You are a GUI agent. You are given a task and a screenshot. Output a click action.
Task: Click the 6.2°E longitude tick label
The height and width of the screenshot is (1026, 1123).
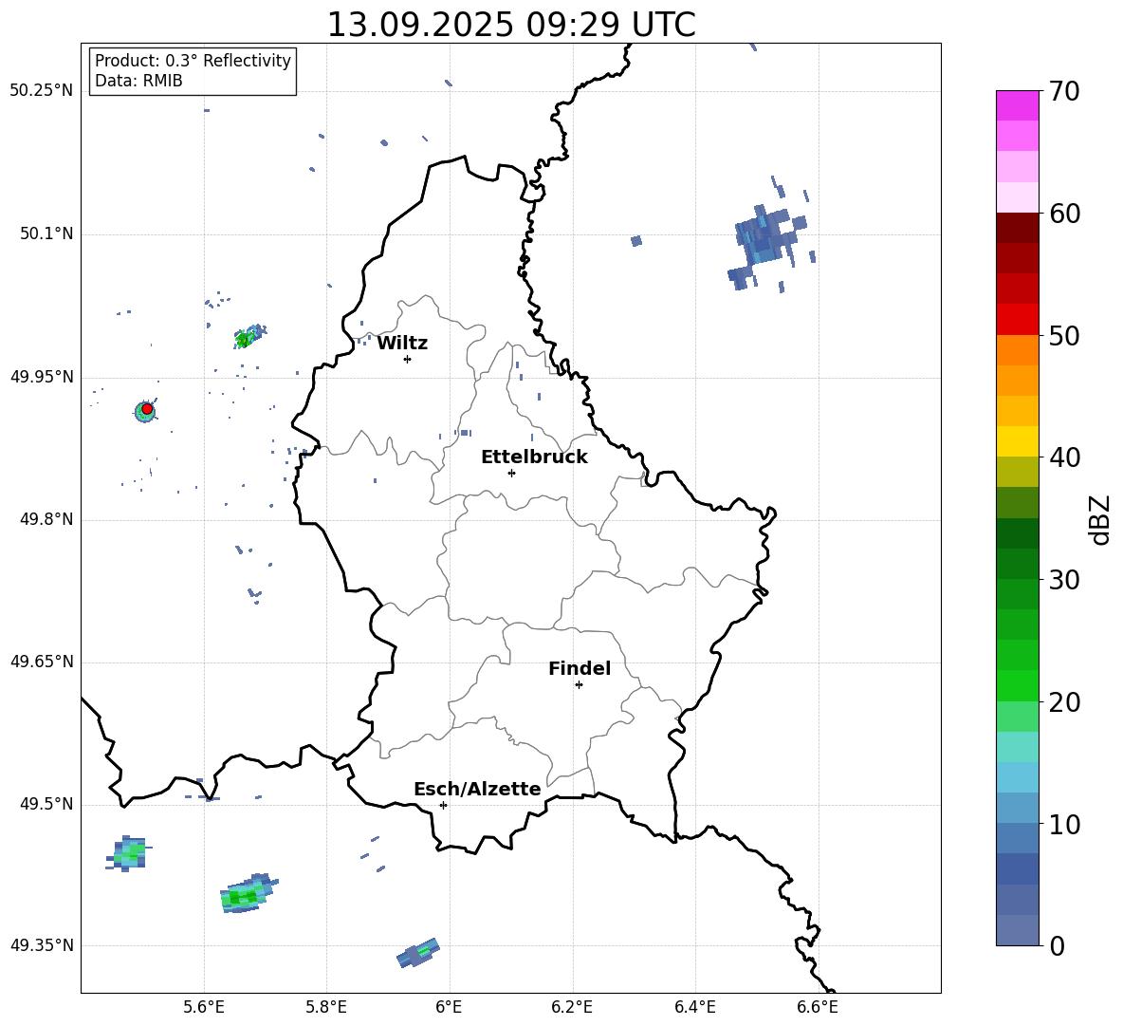coord(572,1007)
